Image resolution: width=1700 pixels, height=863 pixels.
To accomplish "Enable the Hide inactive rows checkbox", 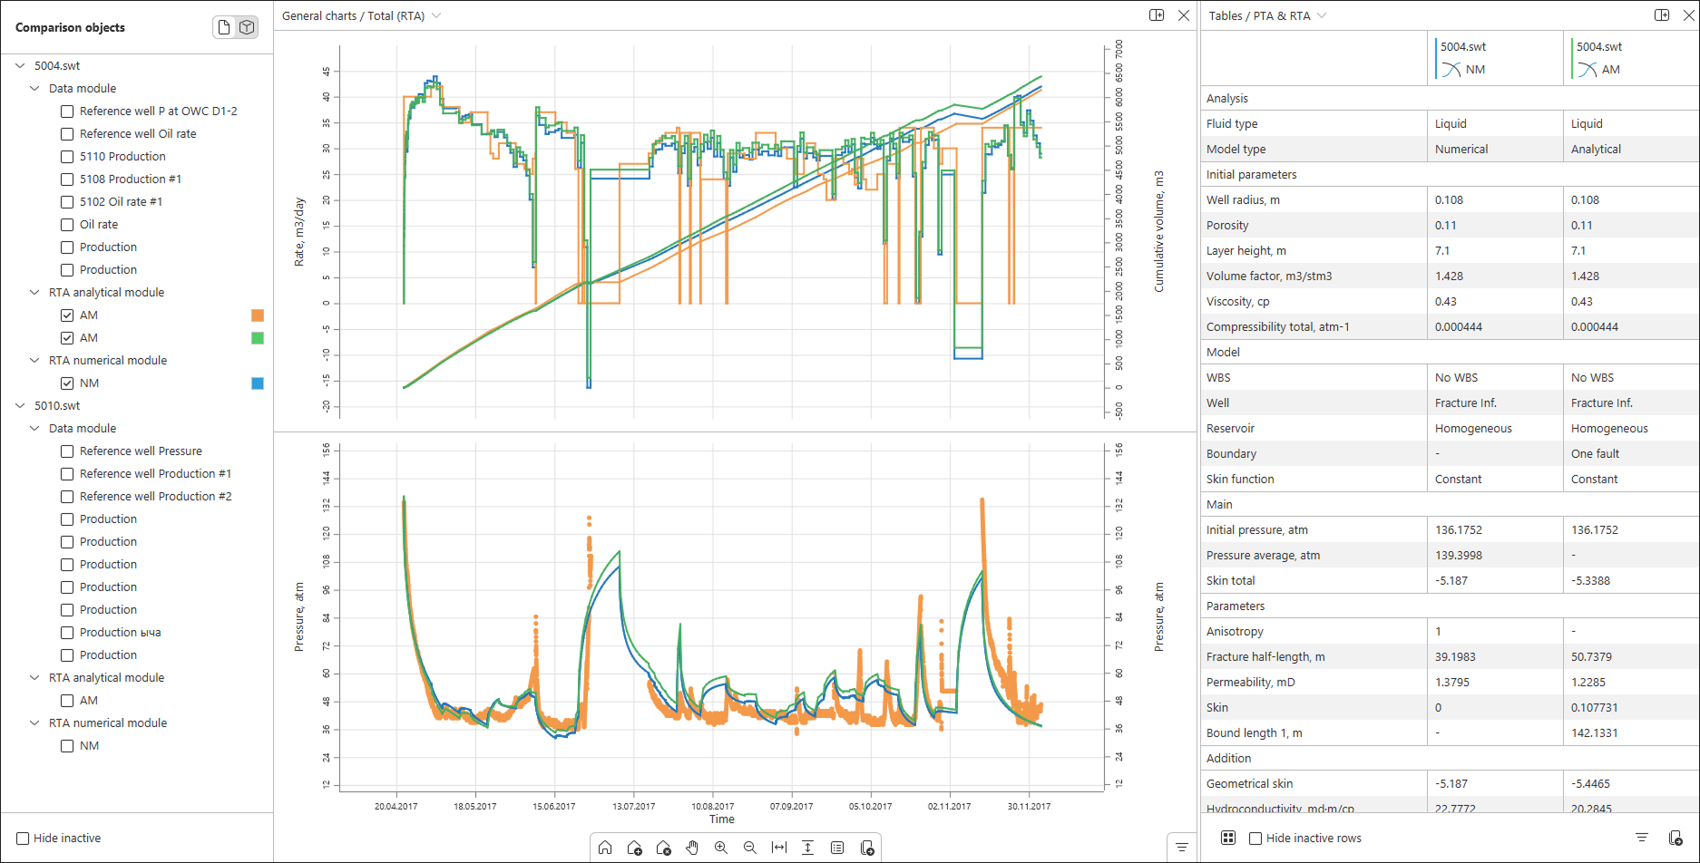I will (x=1255, y=839).
